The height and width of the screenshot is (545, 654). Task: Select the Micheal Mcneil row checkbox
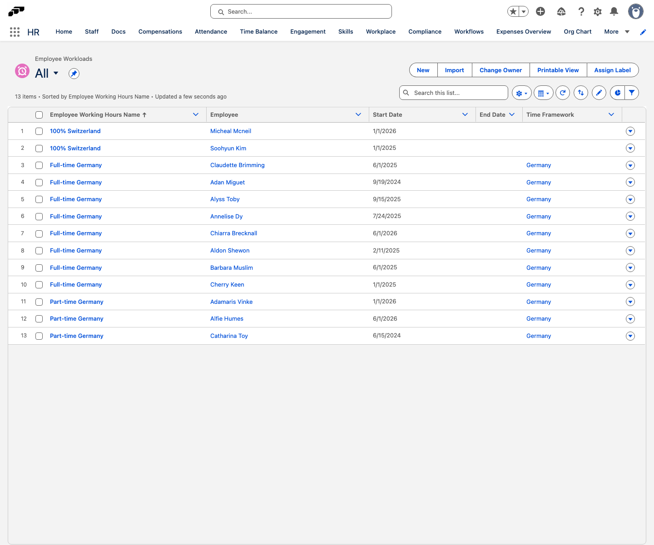39,131
